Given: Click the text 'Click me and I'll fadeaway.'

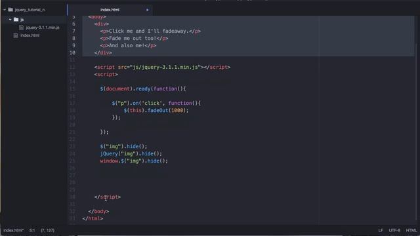Looking at the screenshot, I should pyautogui.click(x=149, y=31).
